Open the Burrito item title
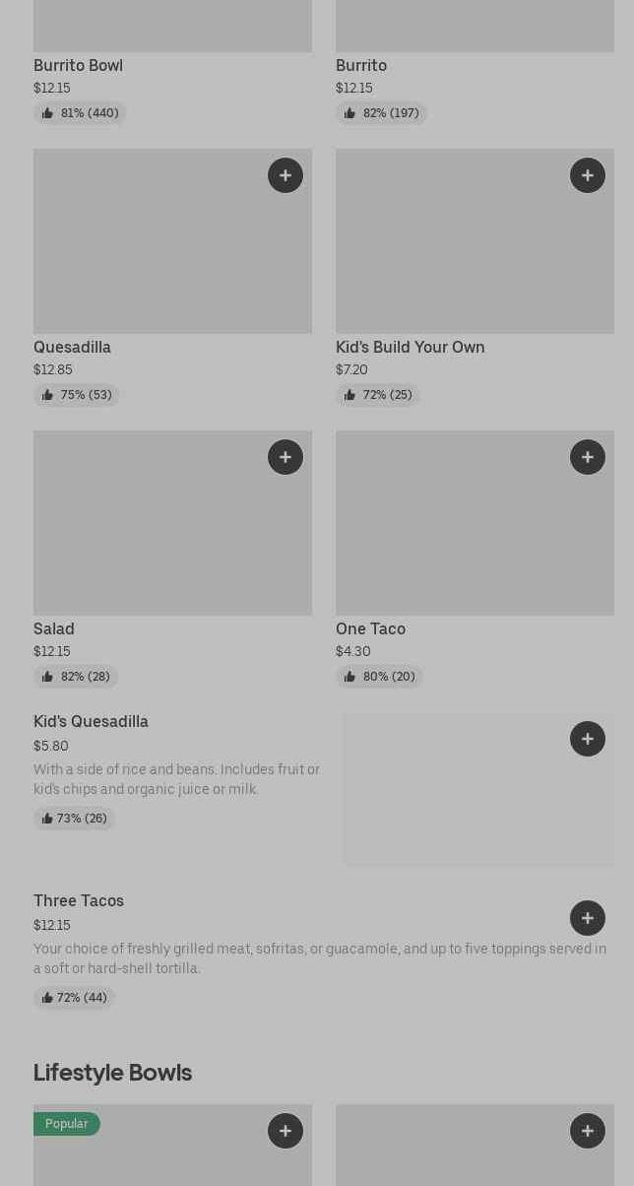Screen dimensions: 634x1186 point(361,65)
